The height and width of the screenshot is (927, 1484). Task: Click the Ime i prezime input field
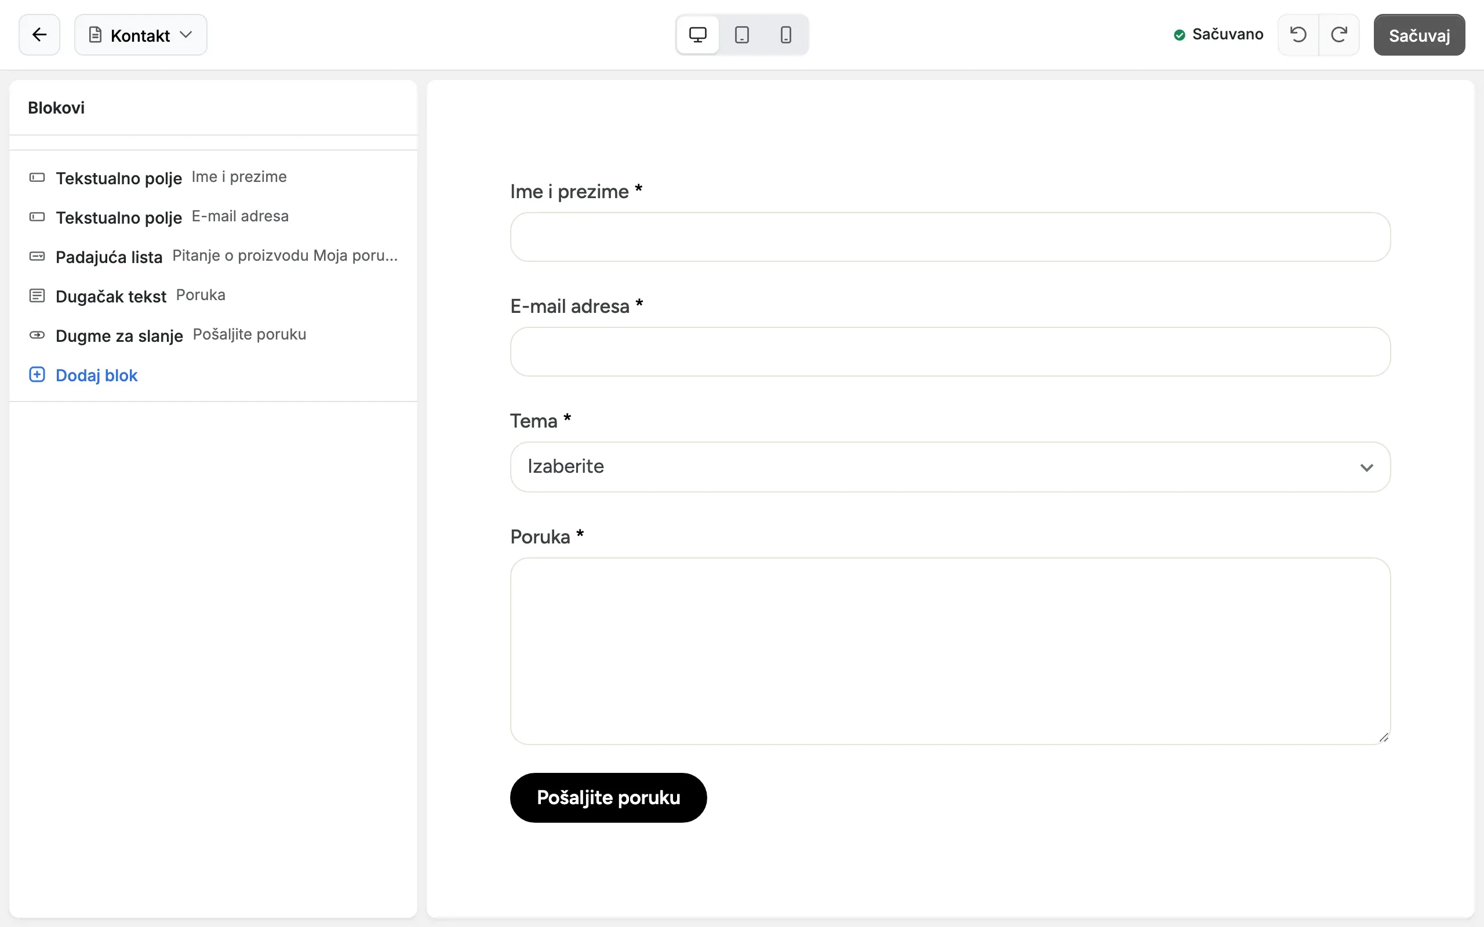(950, 238)
